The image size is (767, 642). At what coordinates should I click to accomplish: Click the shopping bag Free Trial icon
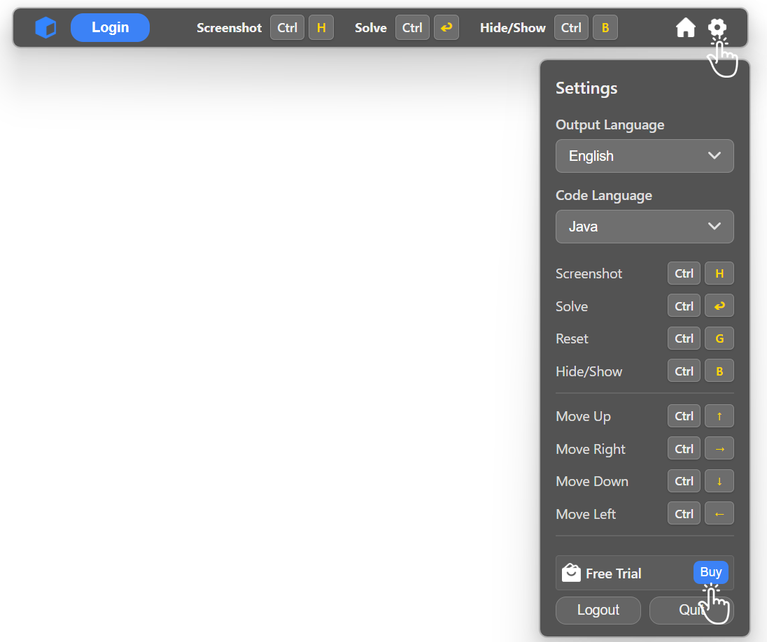coord(571,573)
